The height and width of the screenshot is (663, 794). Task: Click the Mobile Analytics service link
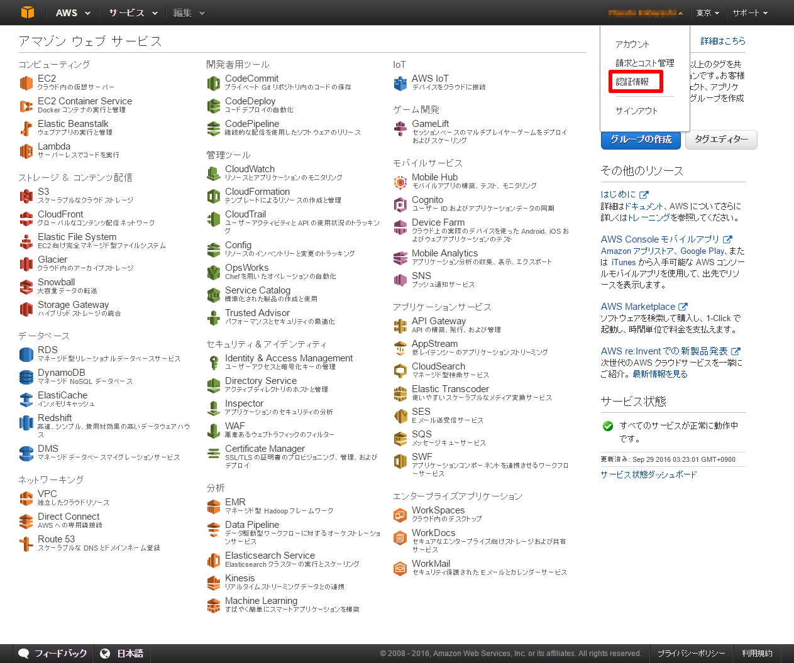click(x=444, y=253)
